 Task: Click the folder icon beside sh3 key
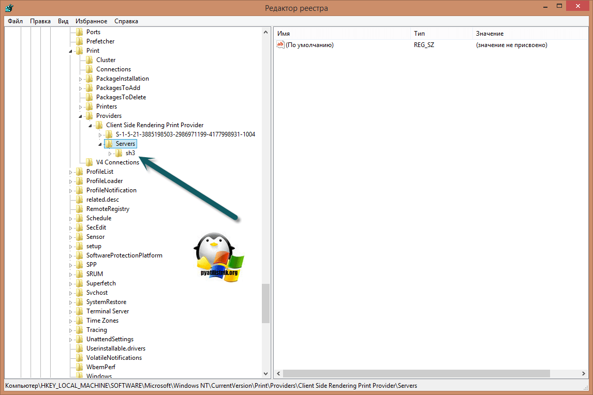click(118, 153)
